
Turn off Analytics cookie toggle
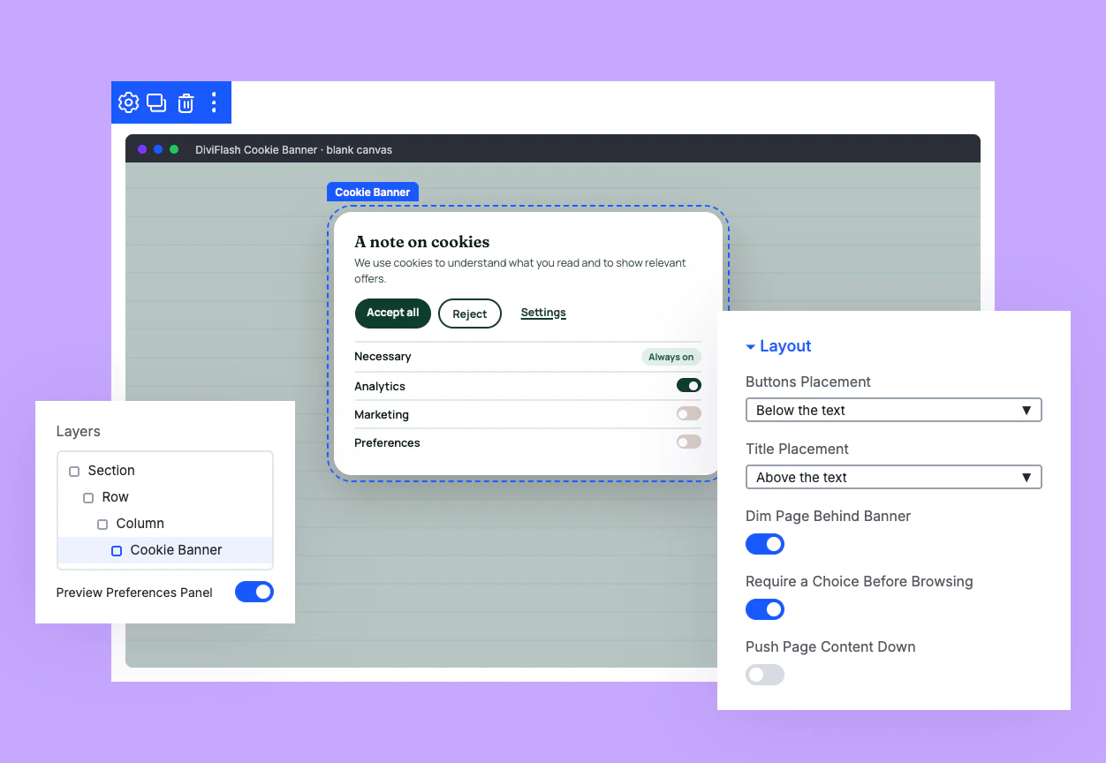pyautogui.click(x=689, y=385)
